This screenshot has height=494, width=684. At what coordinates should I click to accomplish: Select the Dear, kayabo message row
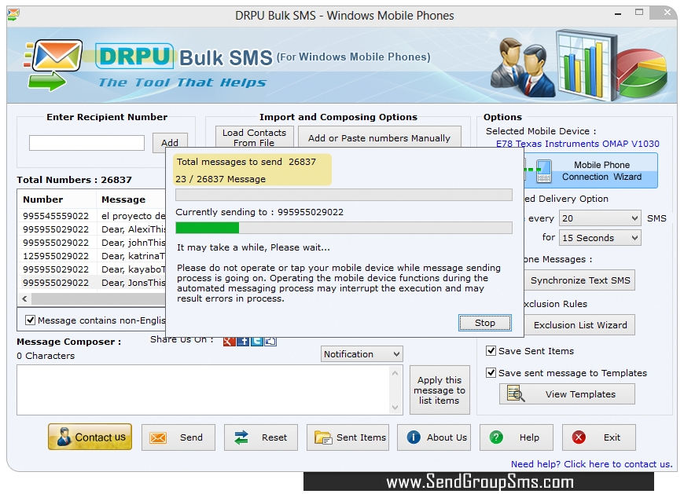92,269
